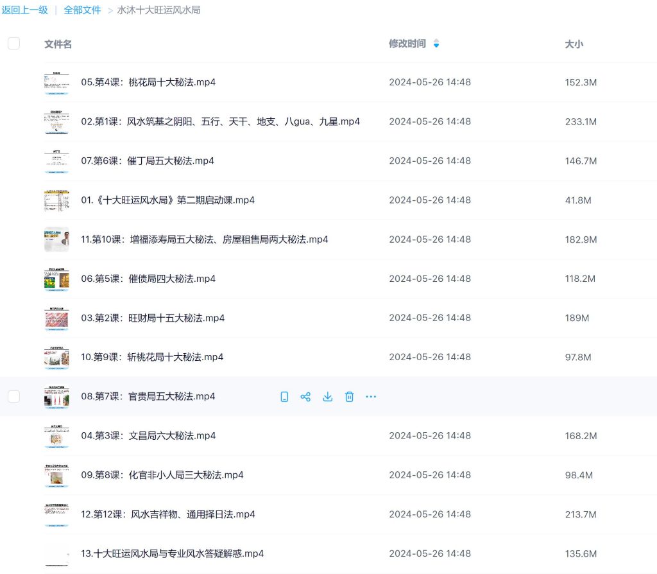657x574 pixels.
Task: Click the thumbnail of 11.第10课 增福添寿局
Action: coord(56,239)
